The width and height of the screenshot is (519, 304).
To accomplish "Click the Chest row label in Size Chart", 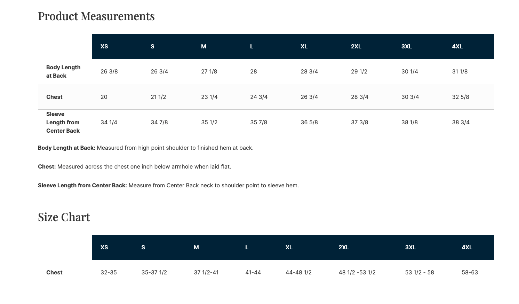I will (54, 273).
